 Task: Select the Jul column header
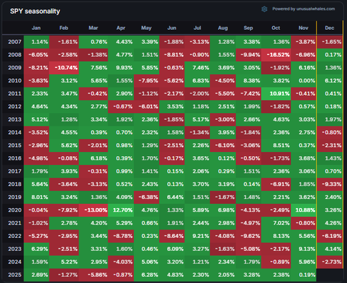pyautogui.click(x=197, y=28)
